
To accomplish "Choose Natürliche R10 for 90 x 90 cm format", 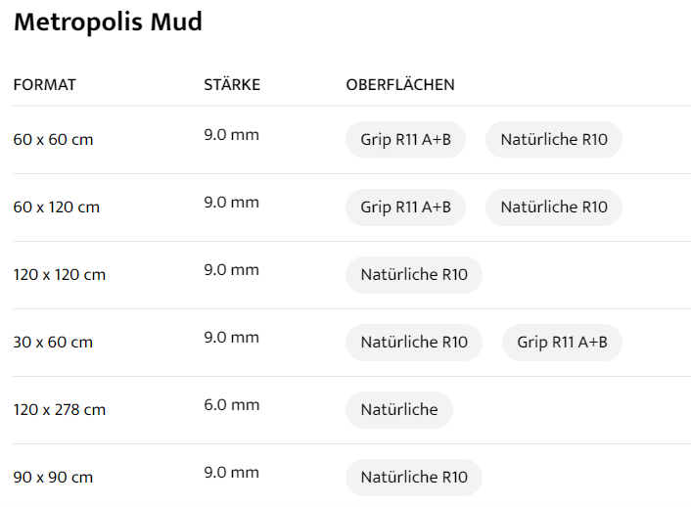I will (414, 478).
